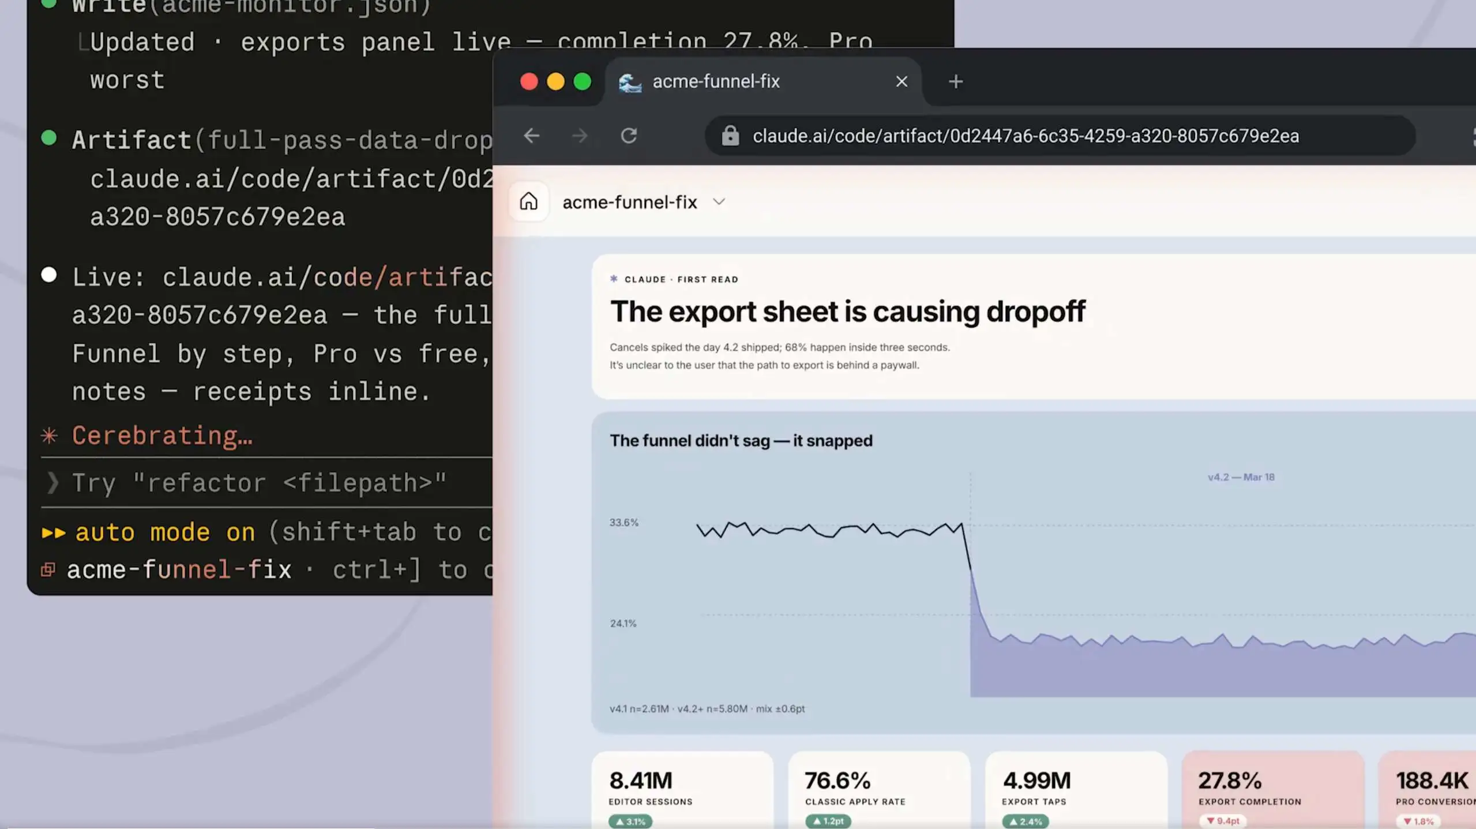The height and width of the screenshot is (829, 1476).
Task: Open the 4.99M Export Taps card
Action: [x=1076, y=790]
